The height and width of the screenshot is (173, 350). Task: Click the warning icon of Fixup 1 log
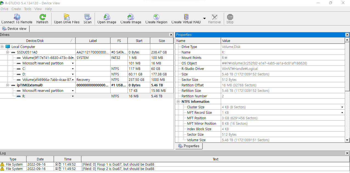[x=2, y=164]
